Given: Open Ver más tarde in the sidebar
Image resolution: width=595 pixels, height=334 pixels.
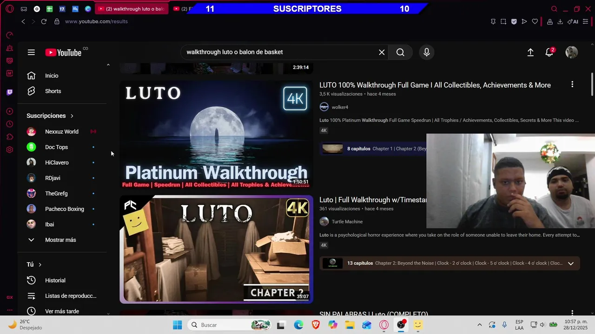Looking at the screenshot, I should click(62, 311).
